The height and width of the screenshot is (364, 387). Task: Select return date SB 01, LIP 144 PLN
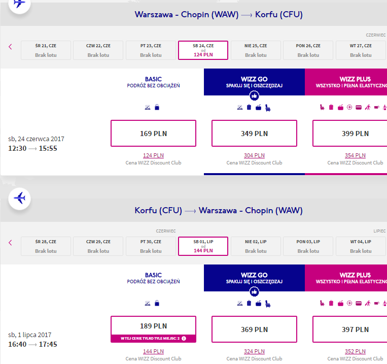pos(203,246)
